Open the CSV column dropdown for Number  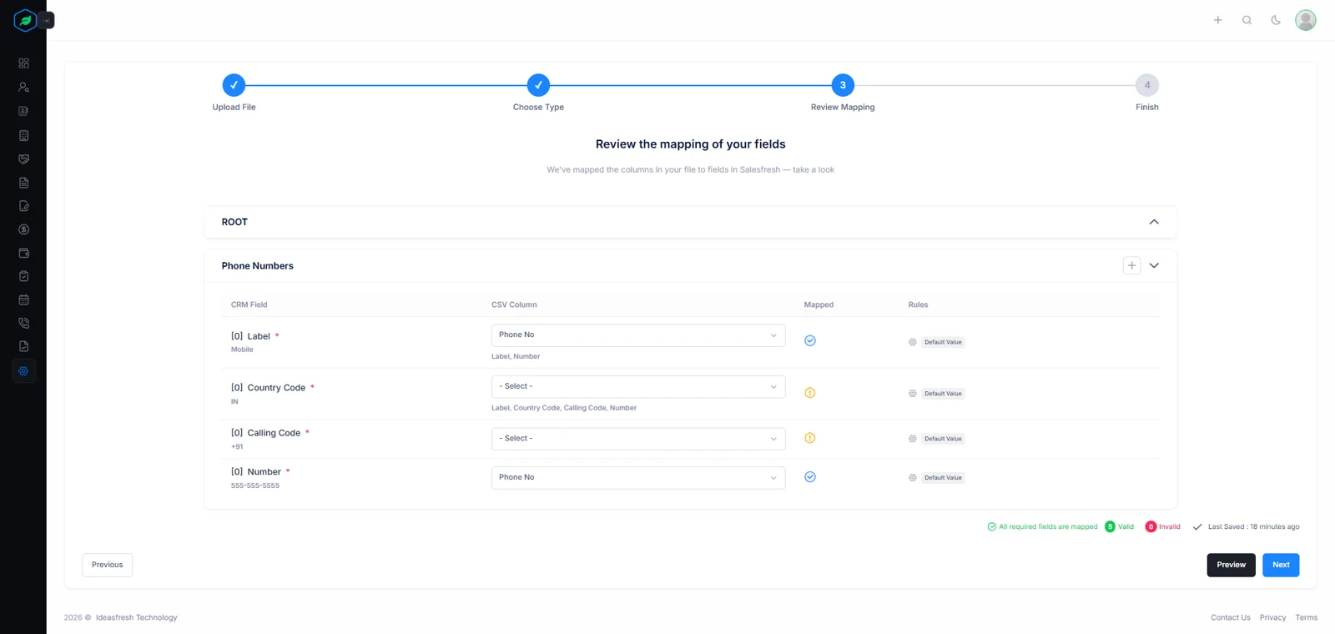(638, 478)
